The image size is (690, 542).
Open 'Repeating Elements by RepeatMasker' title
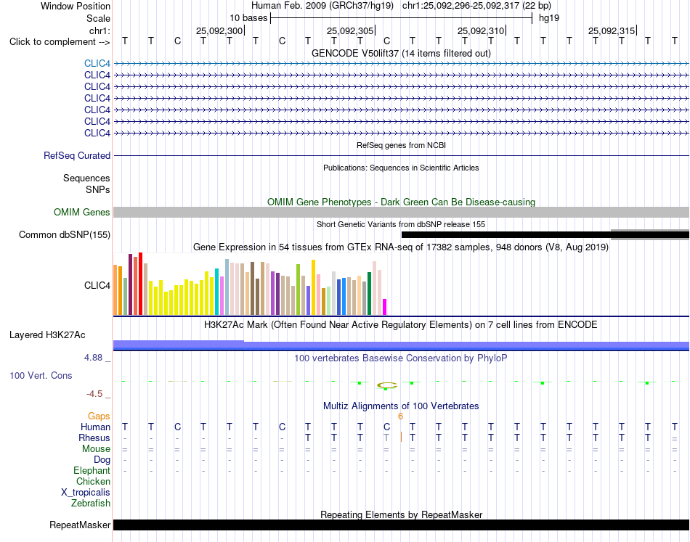coord(401,514)
